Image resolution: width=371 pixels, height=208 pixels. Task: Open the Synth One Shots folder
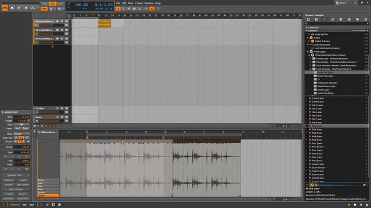coord(325,94)
